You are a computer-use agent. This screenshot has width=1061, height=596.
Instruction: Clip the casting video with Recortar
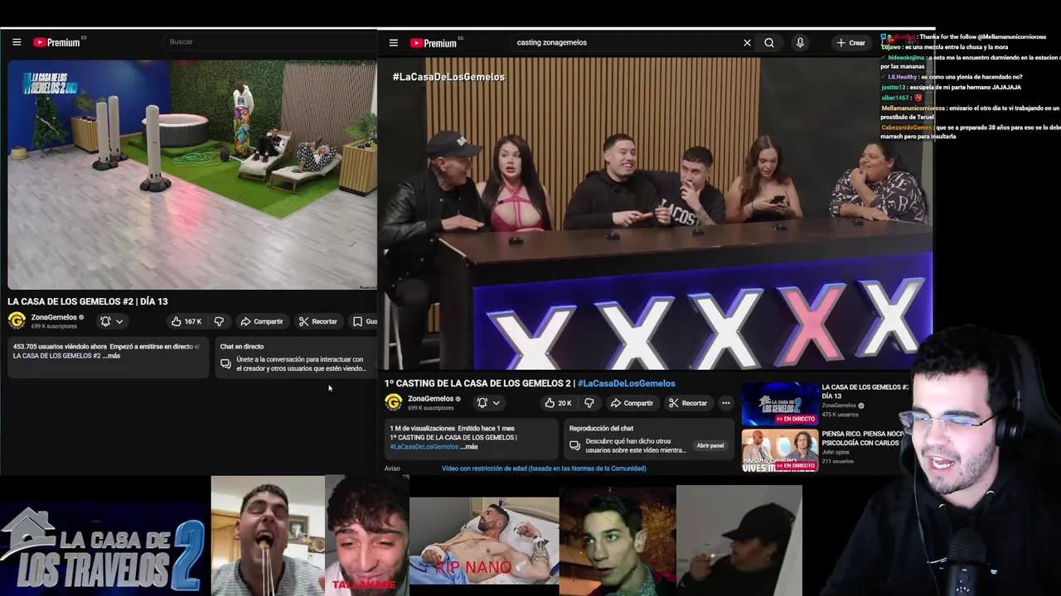tap(688, 403)
